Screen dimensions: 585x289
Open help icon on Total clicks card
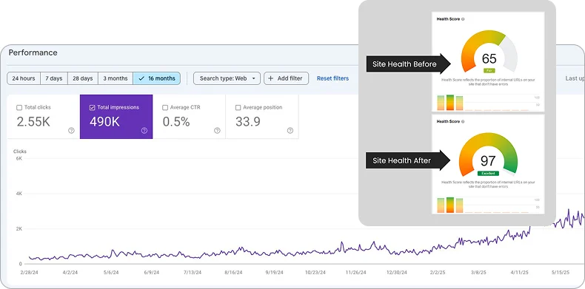(x=71, y=130)
